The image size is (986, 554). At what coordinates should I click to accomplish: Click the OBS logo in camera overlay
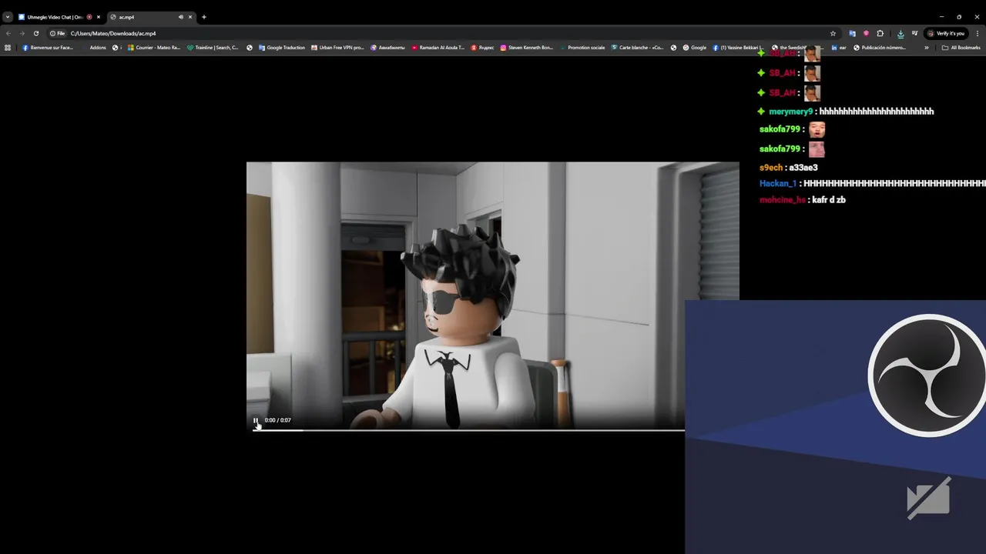[927, 375]
